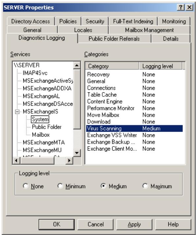Viewport: 196px width, 235px height.
Task: Open the Policies tab
Action: click(x=68, y=21)
